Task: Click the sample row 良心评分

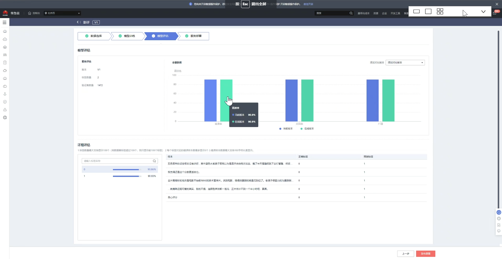Action: [x=296, y=197]
